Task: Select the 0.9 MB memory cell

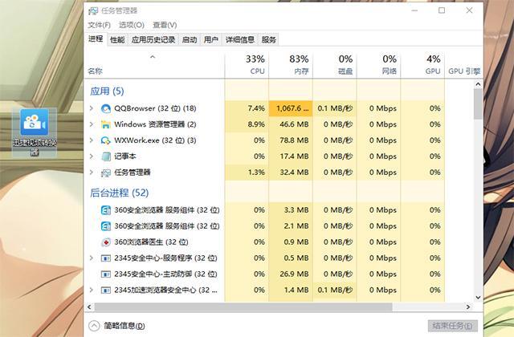Action: point(291,242)
